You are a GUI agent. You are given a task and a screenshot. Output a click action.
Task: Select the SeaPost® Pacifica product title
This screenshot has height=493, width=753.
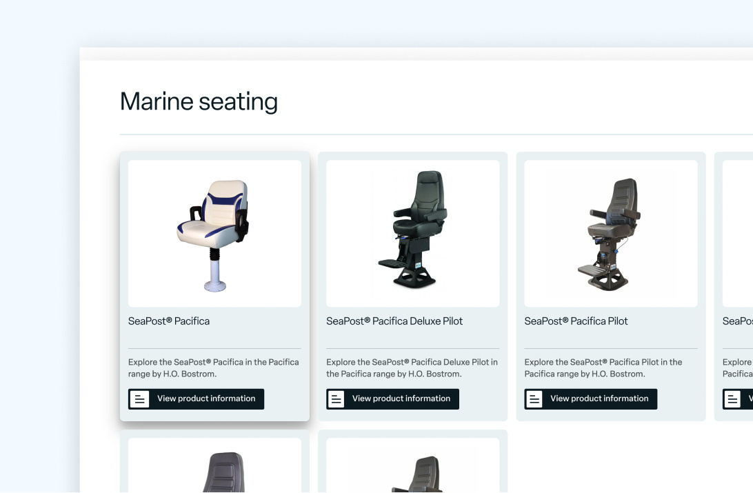(x=169, y=321)
